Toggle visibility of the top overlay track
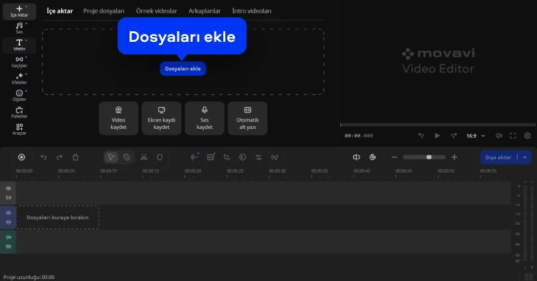 click(9, 189)
